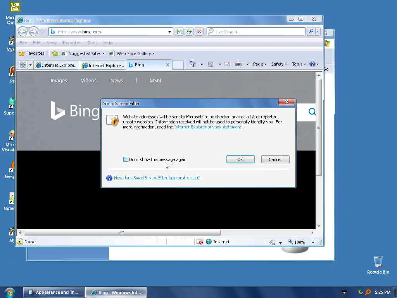Click News link on Bing page
Screen dimensions: 397x298
click(116, 80)
